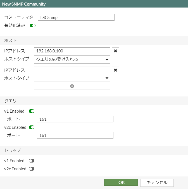
Task: Click OK to save the community
Action: 121,182
